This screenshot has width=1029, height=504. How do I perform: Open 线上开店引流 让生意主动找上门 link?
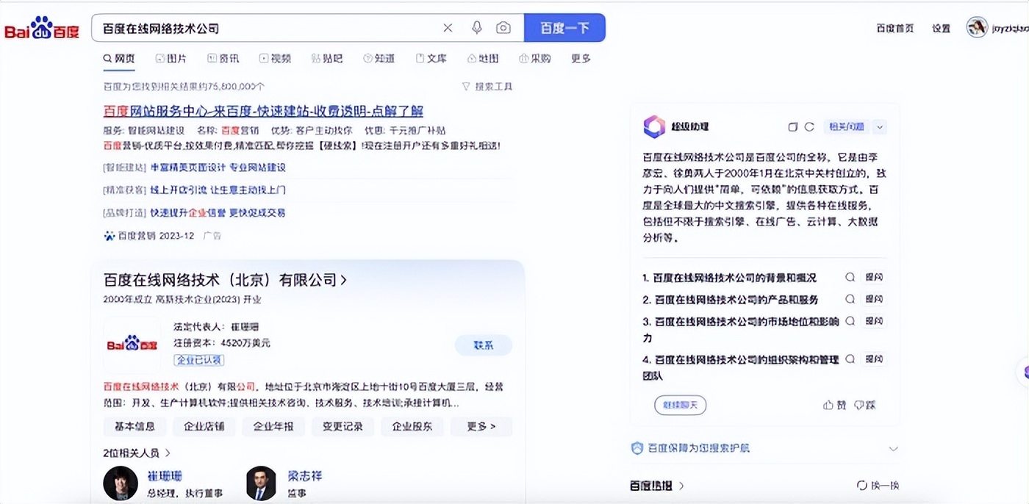coord(218,190)
